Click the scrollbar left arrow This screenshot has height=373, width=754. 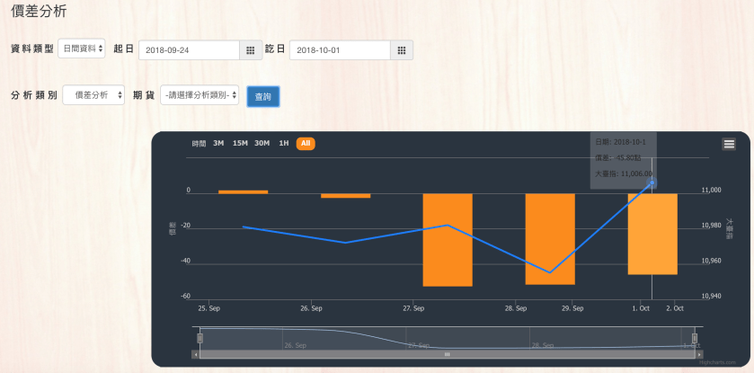[x=196, y=355]
